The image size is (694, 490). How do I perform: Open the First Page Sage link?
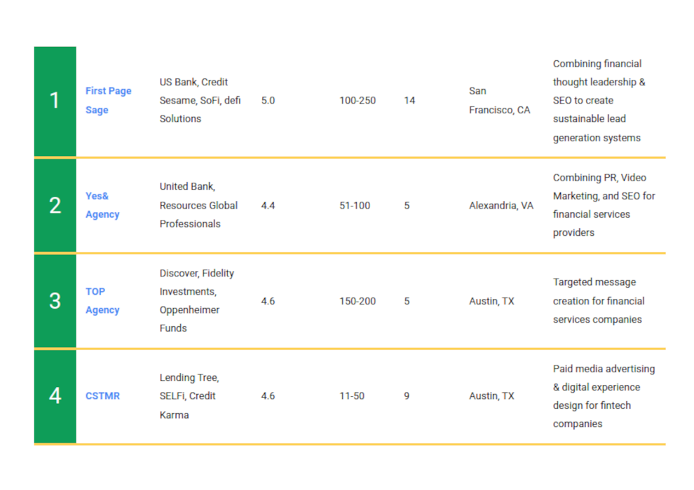pyautogui.click(x=109, y=100)
